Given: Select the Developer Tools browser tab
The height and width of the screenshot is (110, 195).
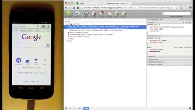Looking at the screenshot, I should pos(118,3).
